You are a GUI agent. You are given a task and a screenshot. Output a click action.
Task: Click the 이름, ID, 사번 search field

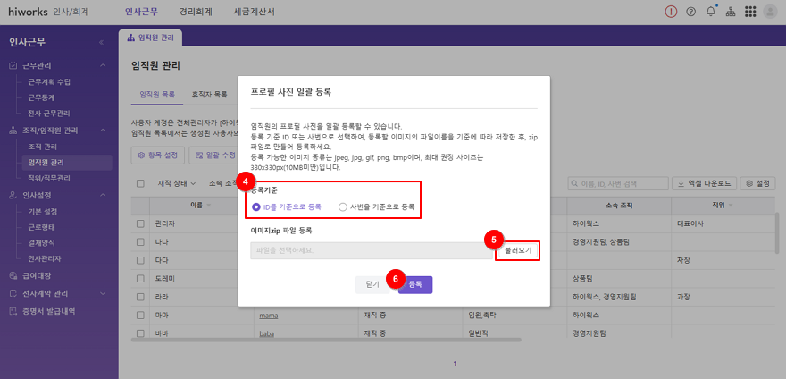coord(621,183)
